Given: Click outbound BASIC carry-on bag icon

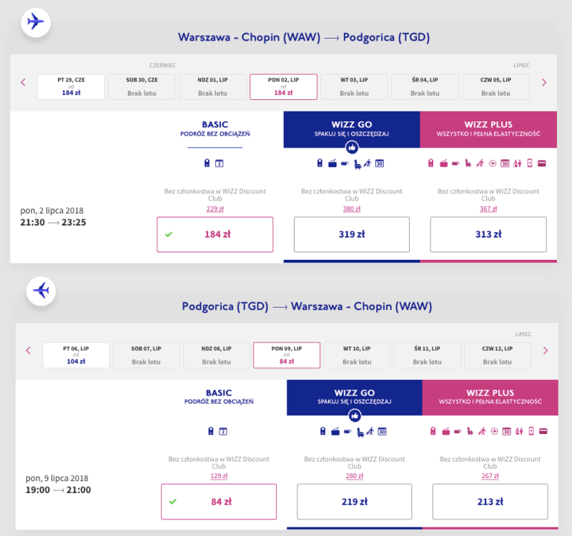Looking at the screenshot, I should click(x=207, y=163).
